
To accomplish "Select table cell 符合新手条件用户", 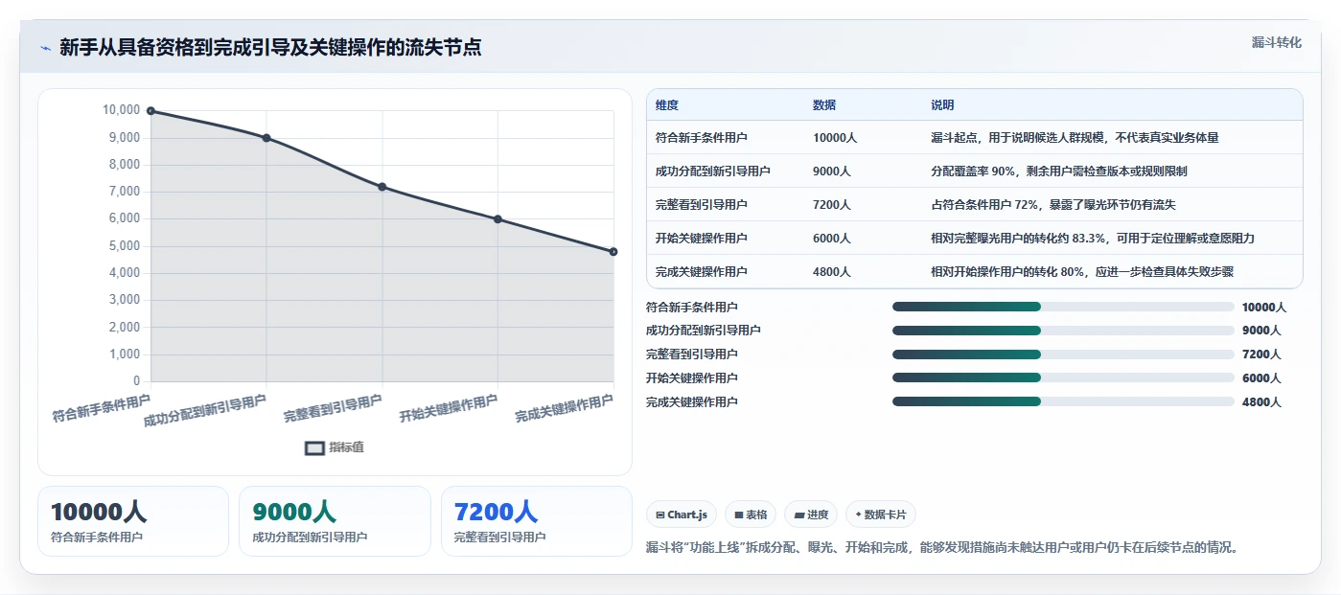I will [x=702, y=138].
